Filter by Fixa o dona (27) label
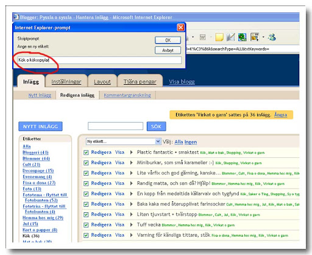The width and height of the screenshot is (312, 255). (39, 183)
